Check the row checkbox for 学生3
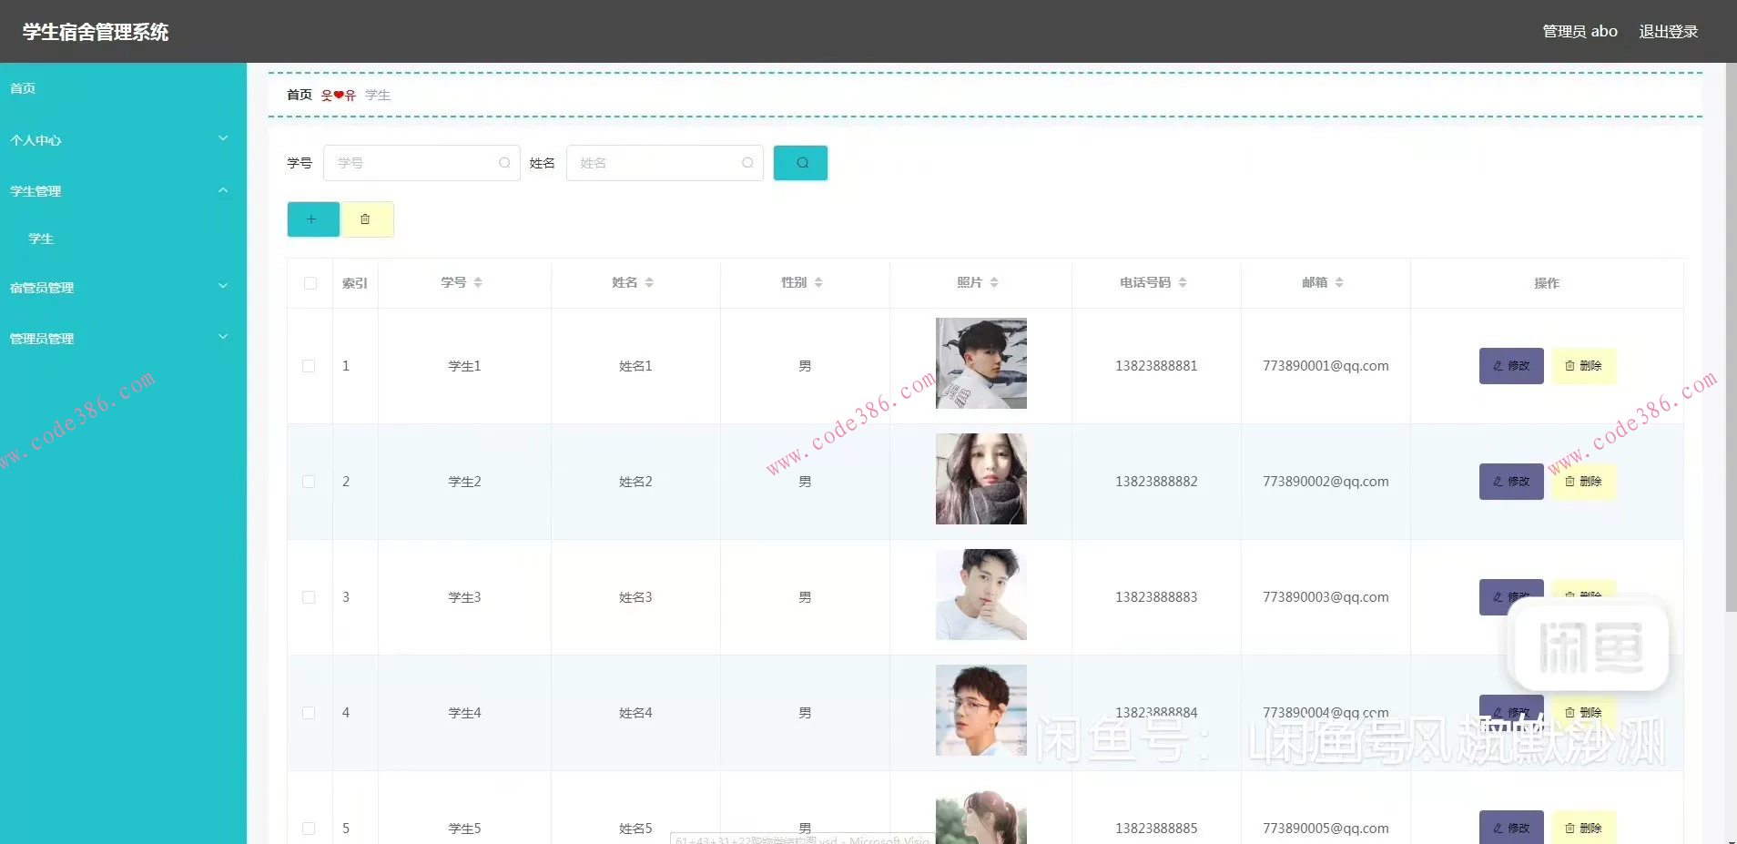The height and width of the screenshot is (844, 1737). pos(309,597)
